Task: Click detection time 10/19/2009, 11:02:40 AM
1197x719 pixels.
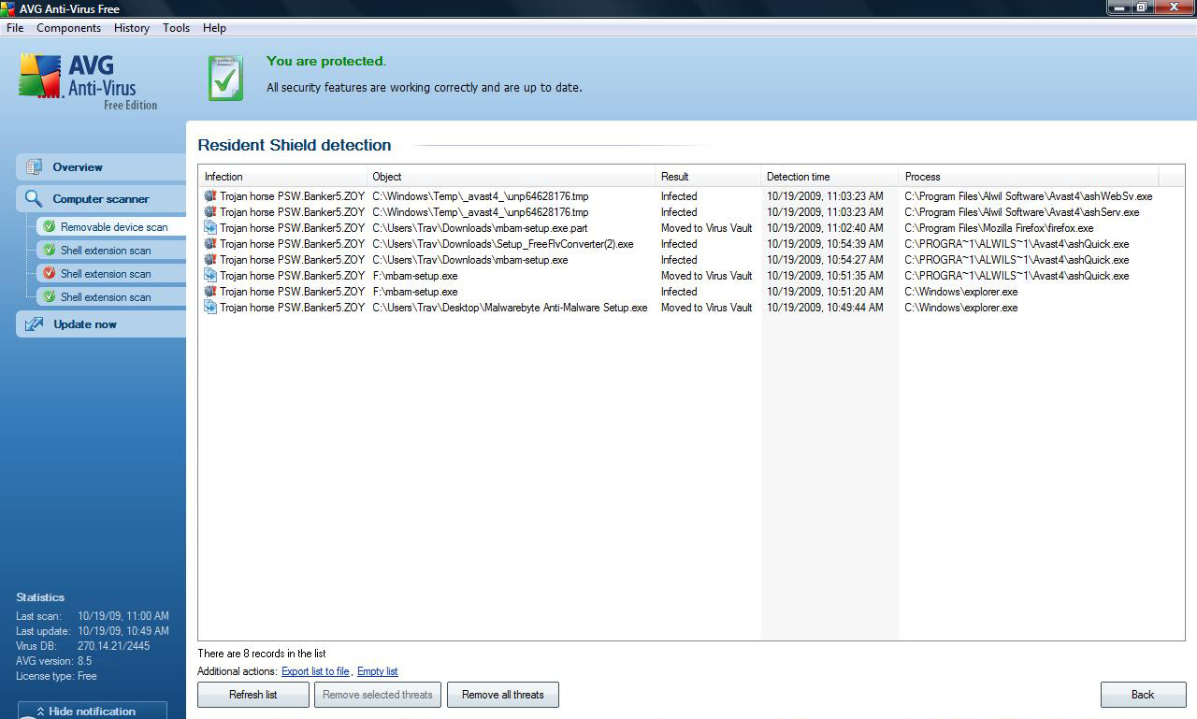Action: click(x=825, y=228)
